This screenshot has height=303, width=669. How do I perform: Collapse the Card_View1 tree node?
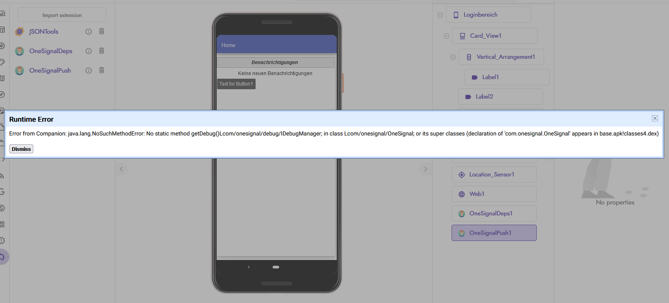point(447,36)
